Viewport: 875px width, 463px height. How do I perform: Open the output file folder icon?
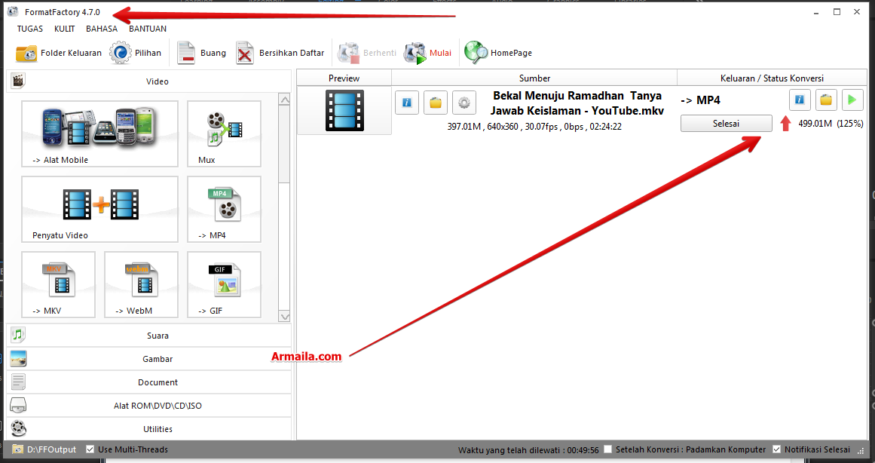[826, 100]
